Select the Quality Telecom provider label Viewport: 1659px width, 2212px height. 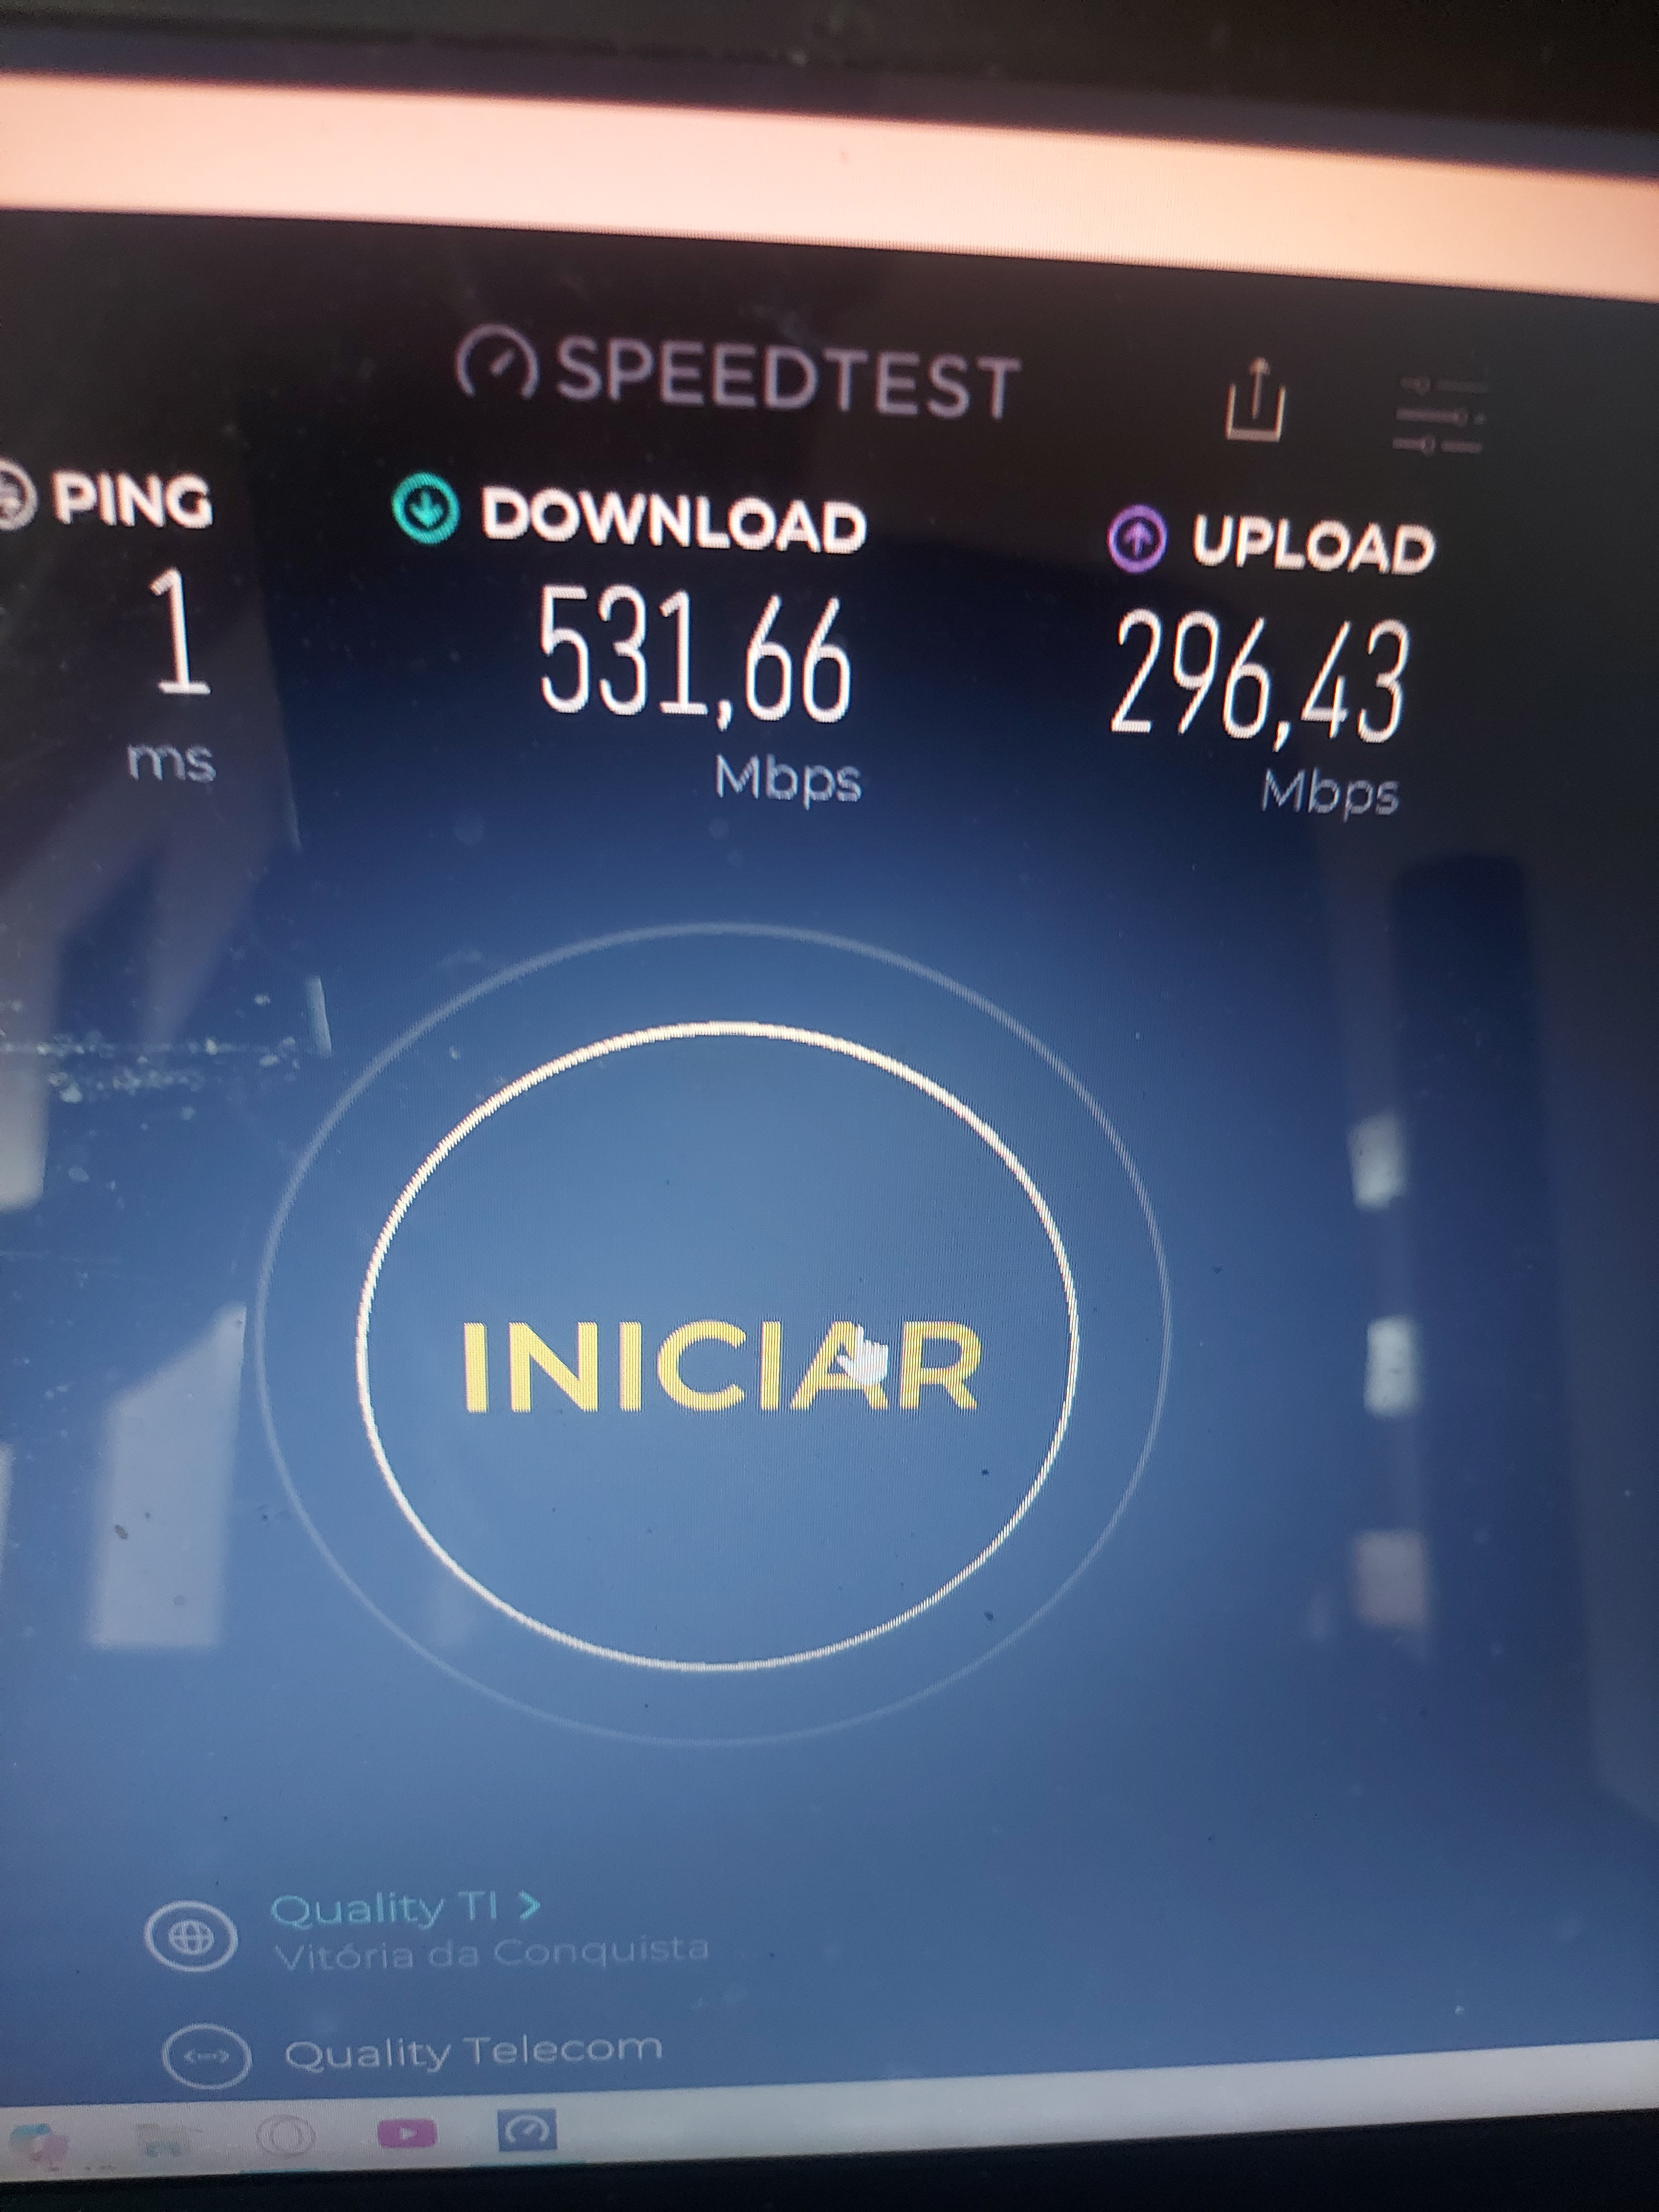(473, 2052)
